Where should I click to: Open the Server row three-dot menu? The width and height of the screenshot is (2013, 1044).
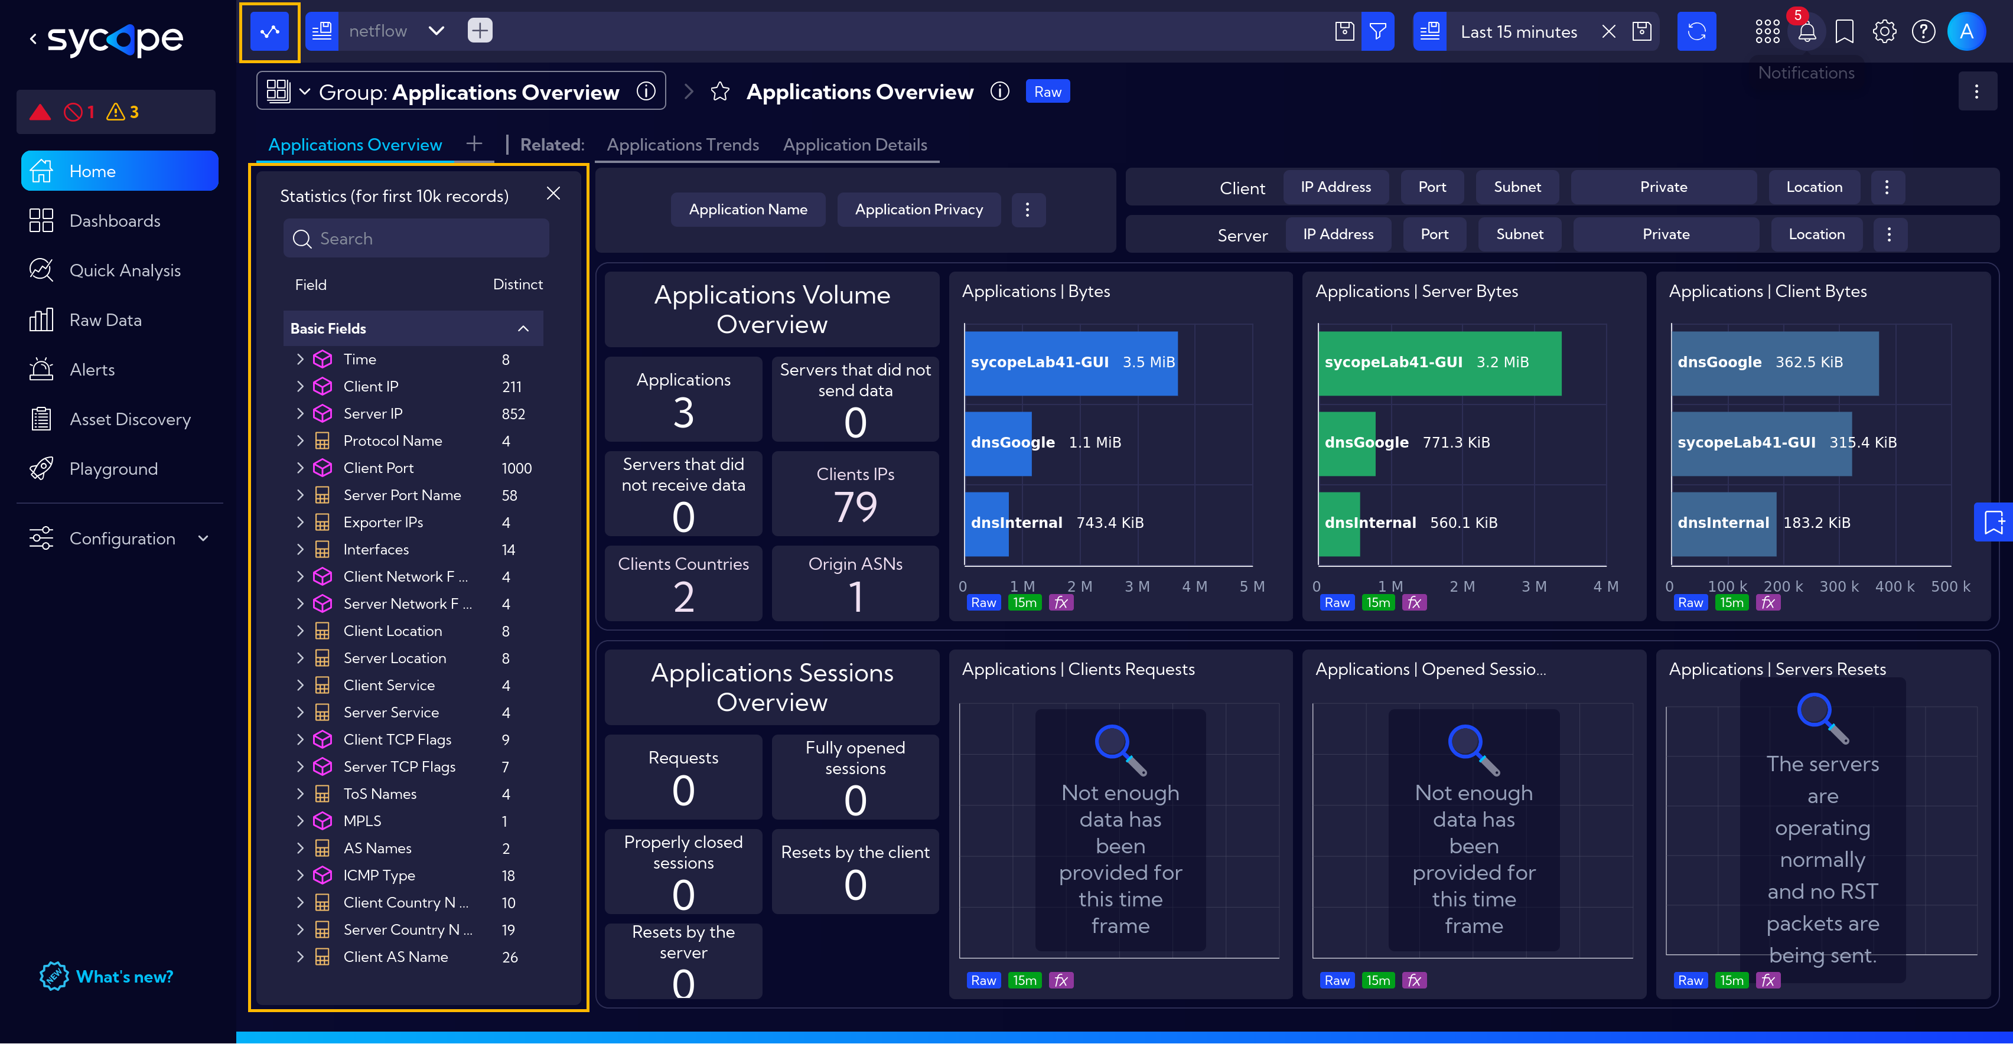(1889, 234)
